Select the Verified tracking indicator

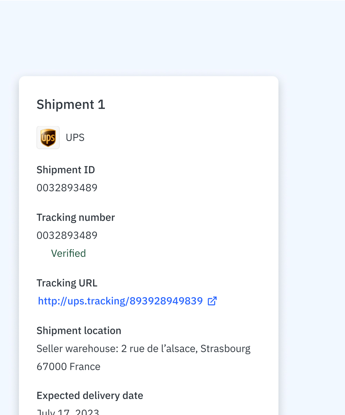click(68, 253)
